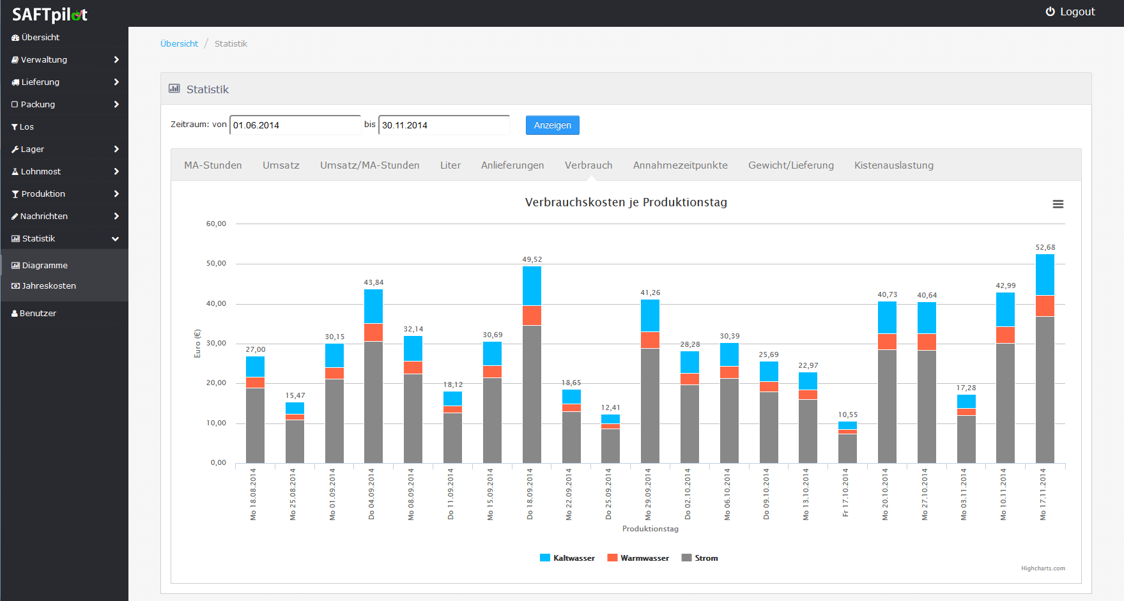Viewport: 1124px width, 601px height.
Task: Click the Los filter icon
Action: [15, 127]
